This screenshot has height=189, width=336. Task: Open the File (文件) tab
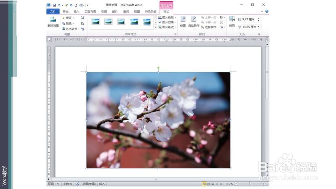(x=53, y=11)
